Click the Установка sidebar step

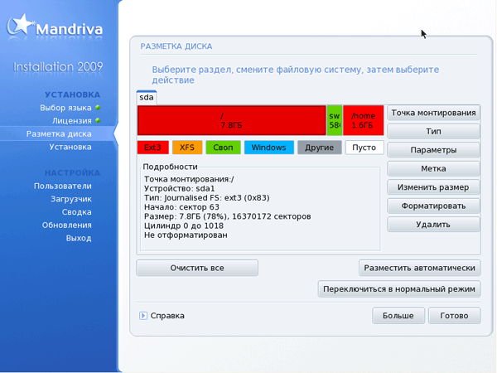pos(70,147)
